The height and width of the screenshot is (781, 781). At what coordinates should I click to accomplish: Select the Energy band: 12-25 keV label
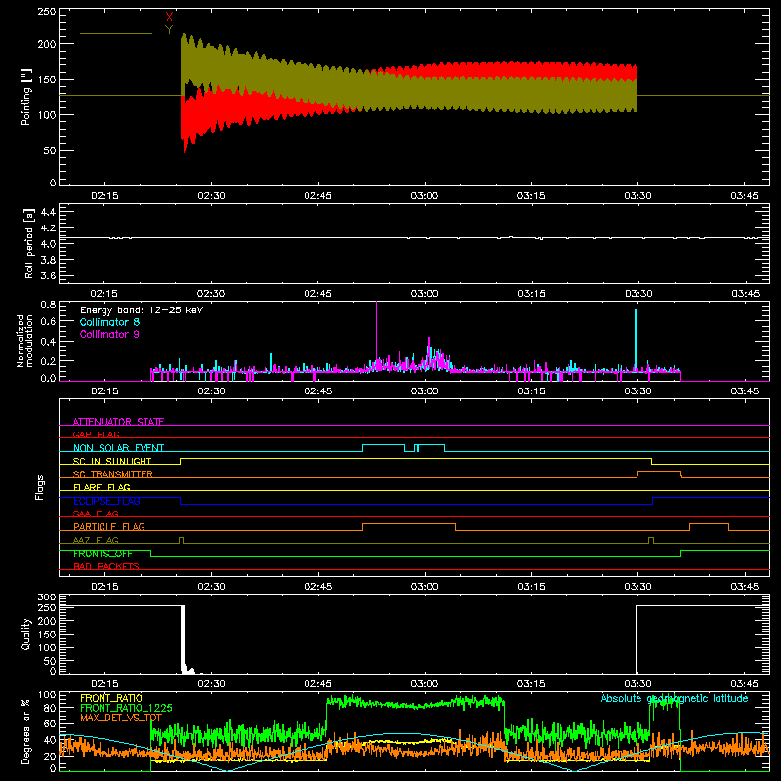142,310
